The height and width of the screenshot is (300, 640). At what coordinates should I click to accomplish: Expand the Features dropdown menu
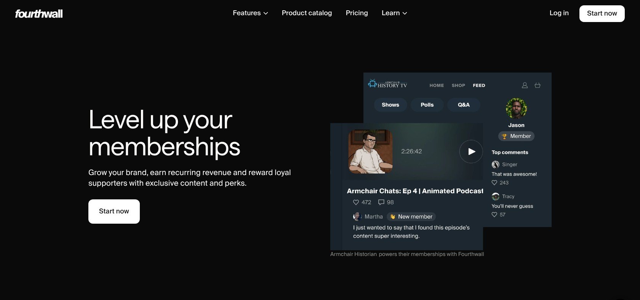[250, 13]
